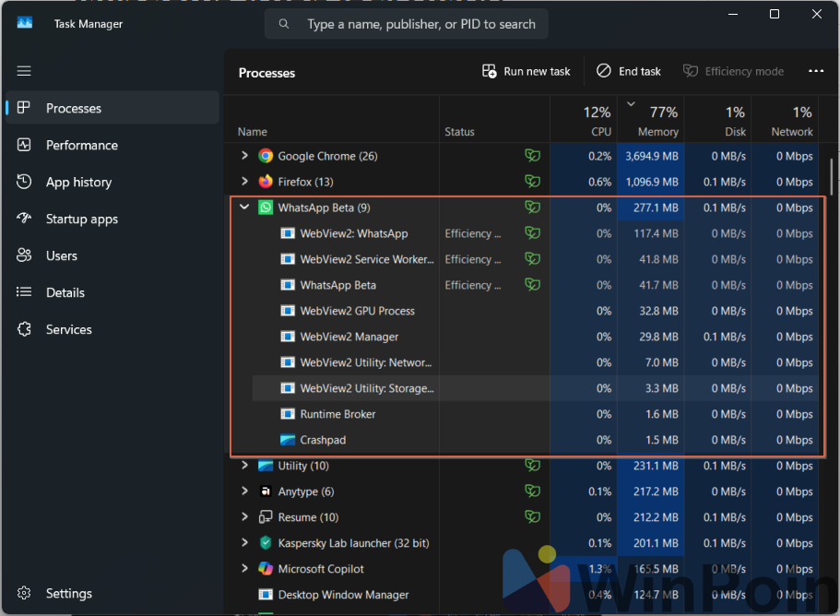
Task: Click the WhatsApp Beta group icon
Action: pyautogui.click(x=266, y=207)
